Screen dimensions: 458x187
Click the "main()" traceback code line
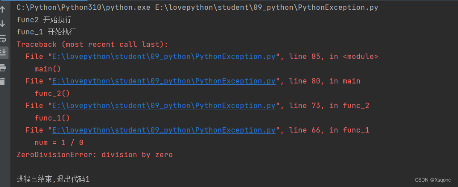(47, 69)
